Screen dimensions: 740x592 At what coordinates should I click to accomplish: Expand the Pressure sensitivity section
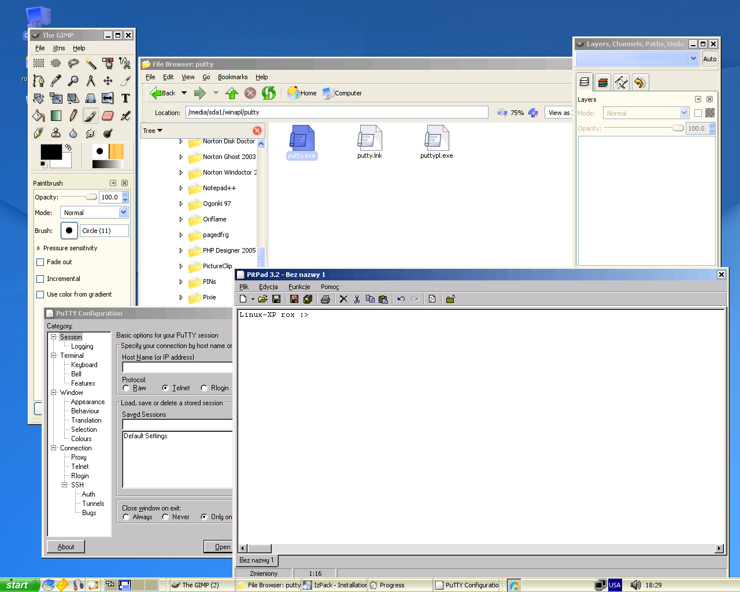[x=39, y=248]
